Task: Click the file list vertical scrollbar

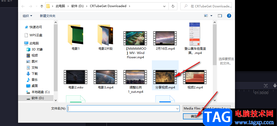Action: [215, 61]
